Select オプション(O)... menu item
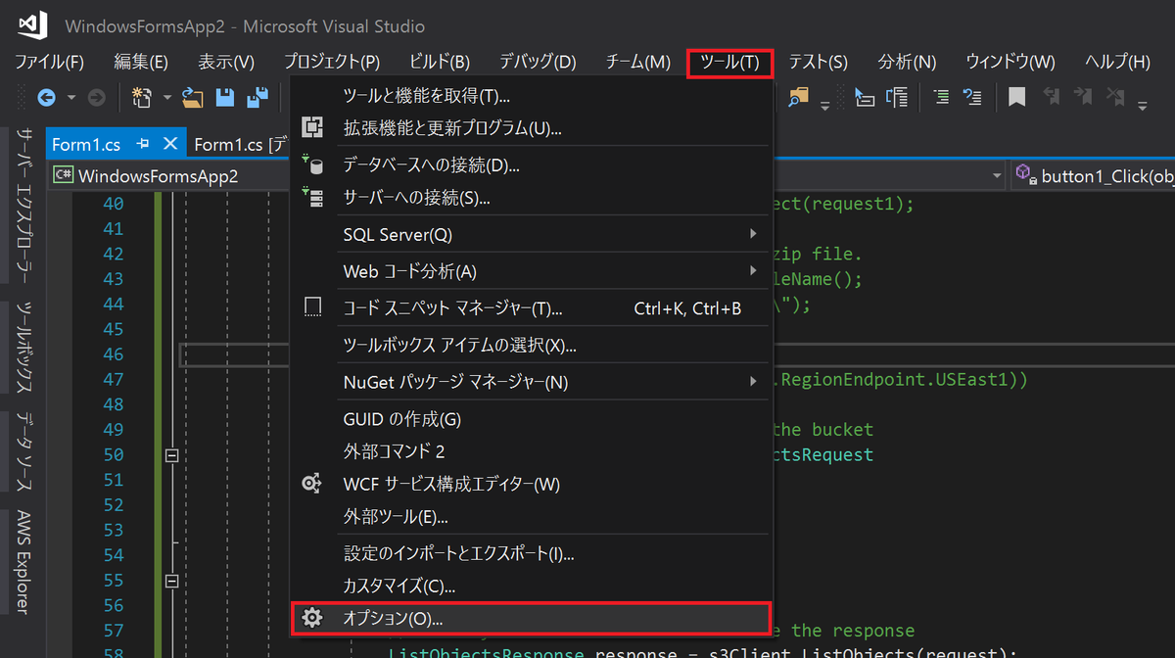 532,618
